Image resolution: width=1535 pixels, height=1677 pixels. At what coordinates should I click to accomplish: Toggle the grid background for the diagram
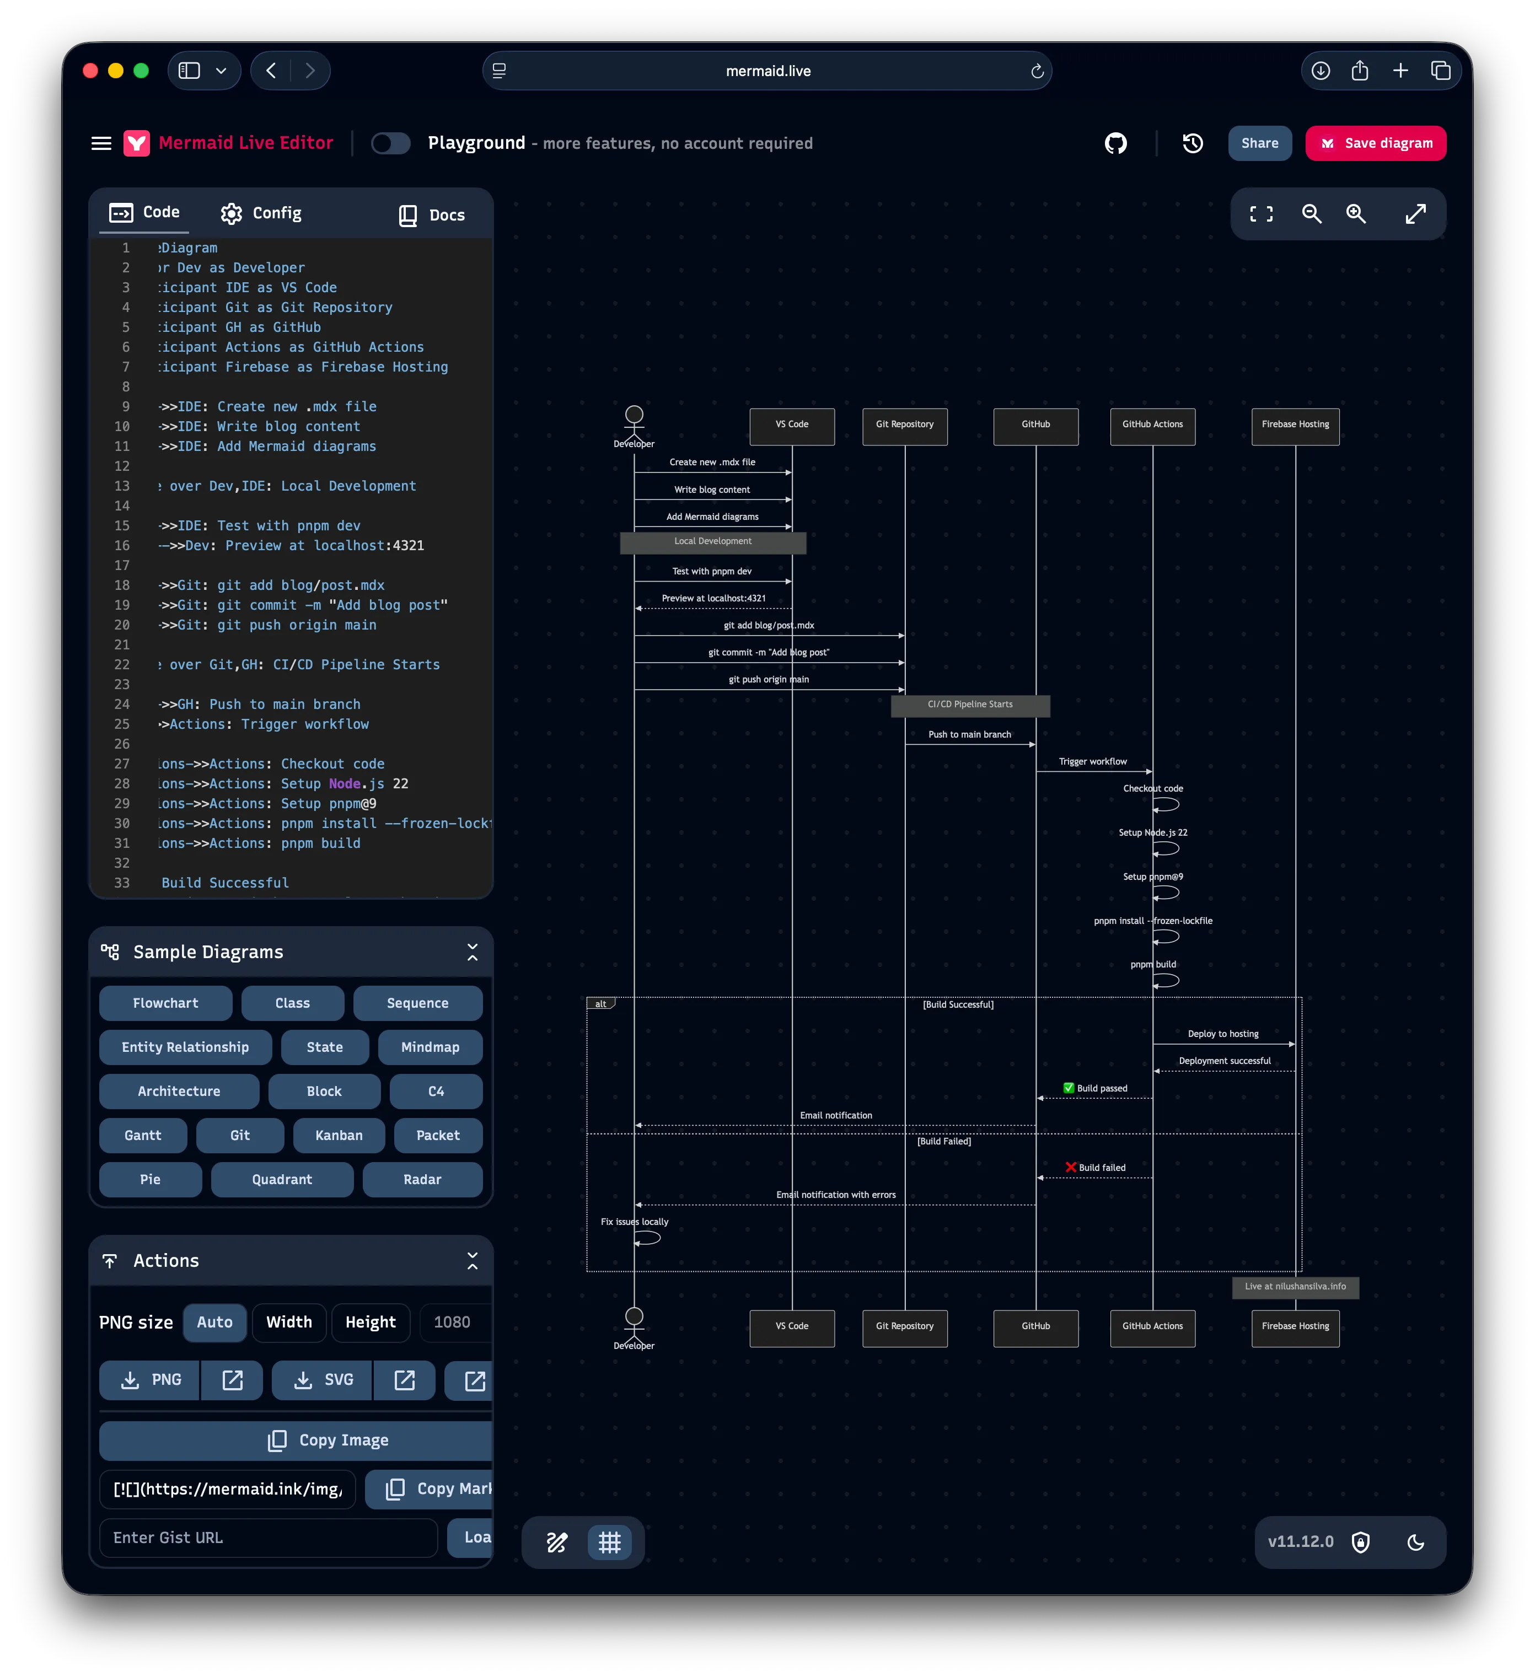point(610,1541)
